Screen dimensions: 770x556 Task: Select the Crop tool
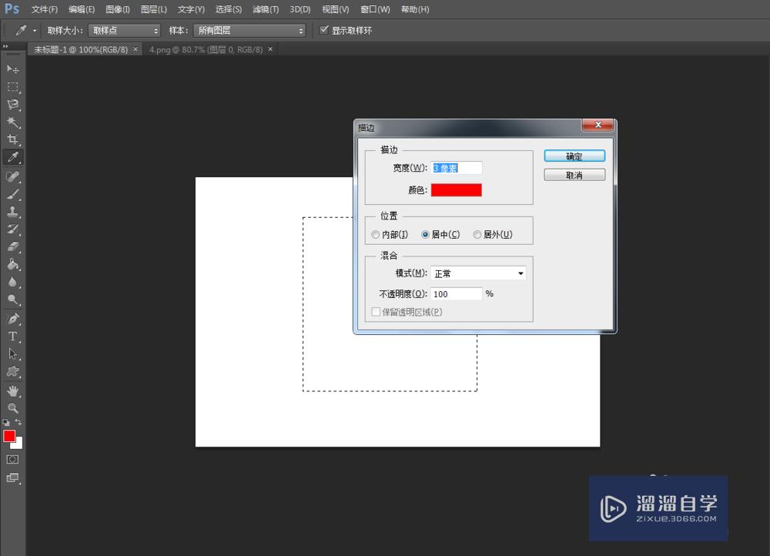pos(13,139)
